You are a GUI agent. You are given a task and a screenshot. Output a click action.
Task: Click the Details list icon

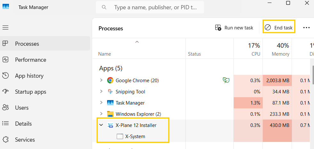click(x=5, y=123)
